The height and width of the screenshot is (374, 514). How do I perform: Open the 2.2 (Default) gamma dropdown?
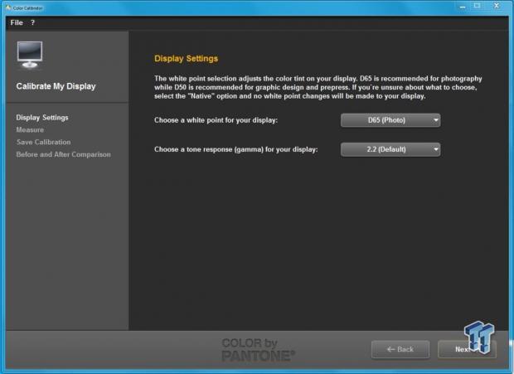390,149
